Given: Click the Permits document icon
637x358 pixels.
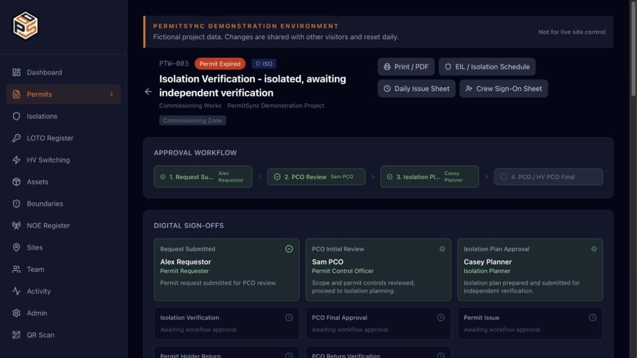Looking at the screenshot, I should [x=16, y=94].
